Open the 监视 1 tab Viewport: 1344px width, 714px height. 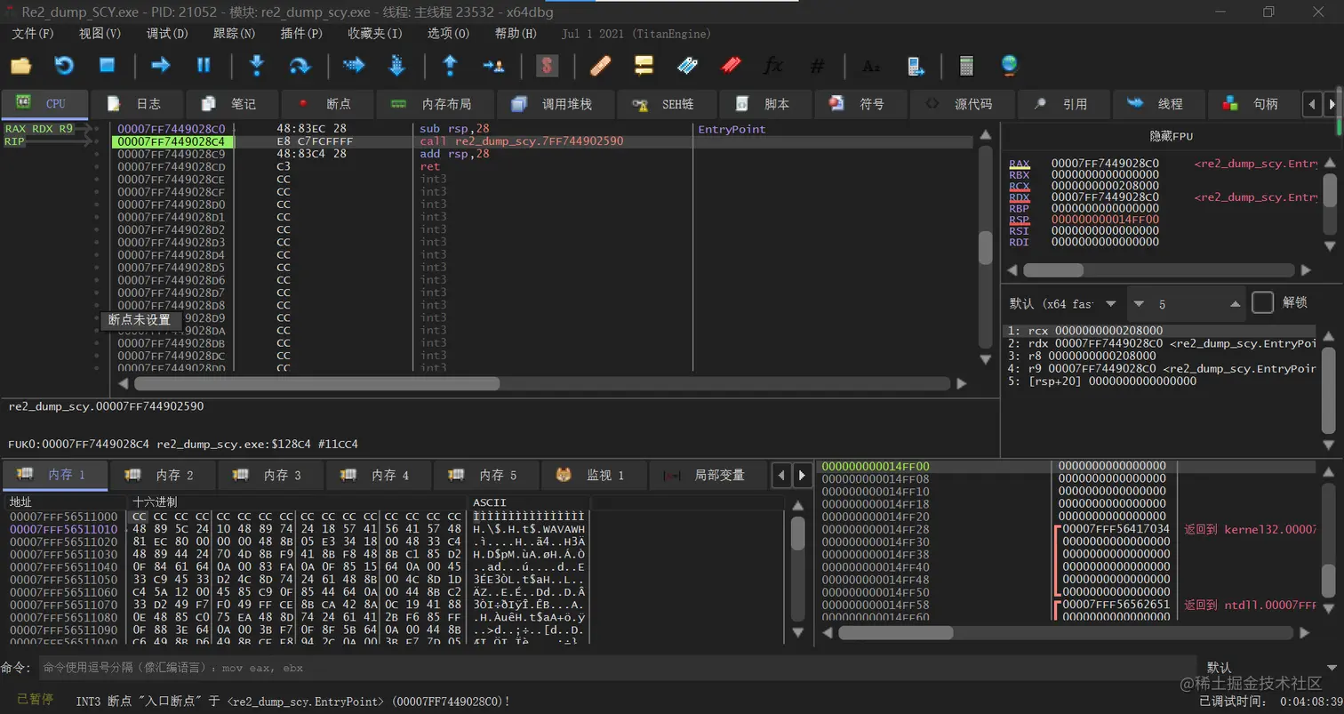[x=594, y=475]
